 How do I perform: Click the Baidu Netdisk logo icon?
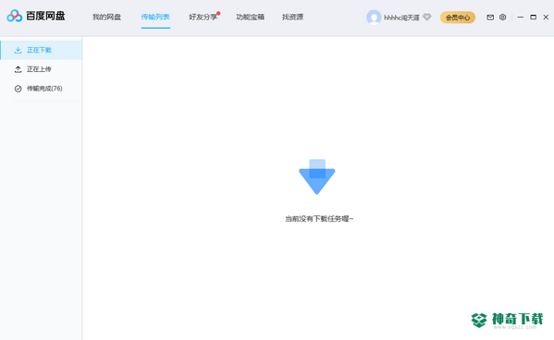point(15,16)
